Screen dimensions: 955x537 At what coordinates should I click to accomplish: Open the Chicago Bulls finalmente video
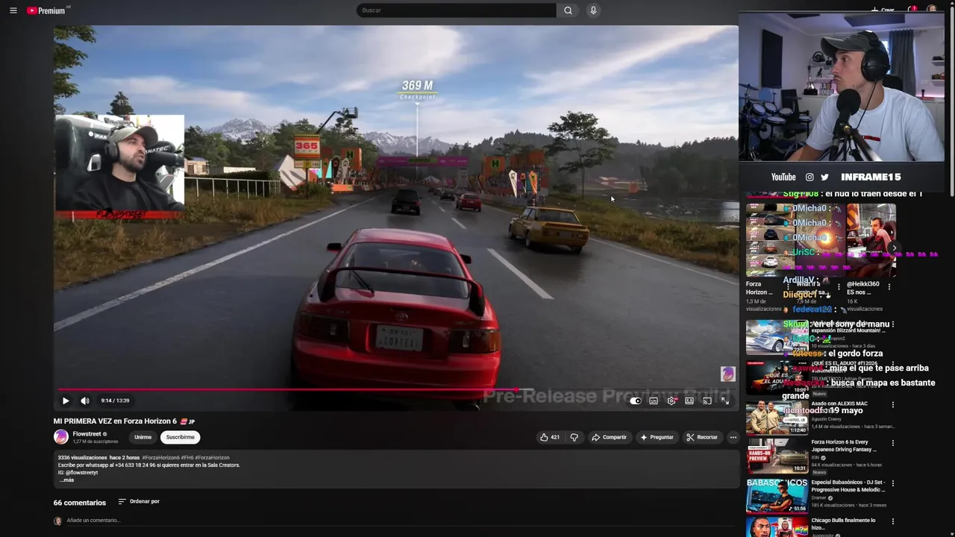point(843,524)
